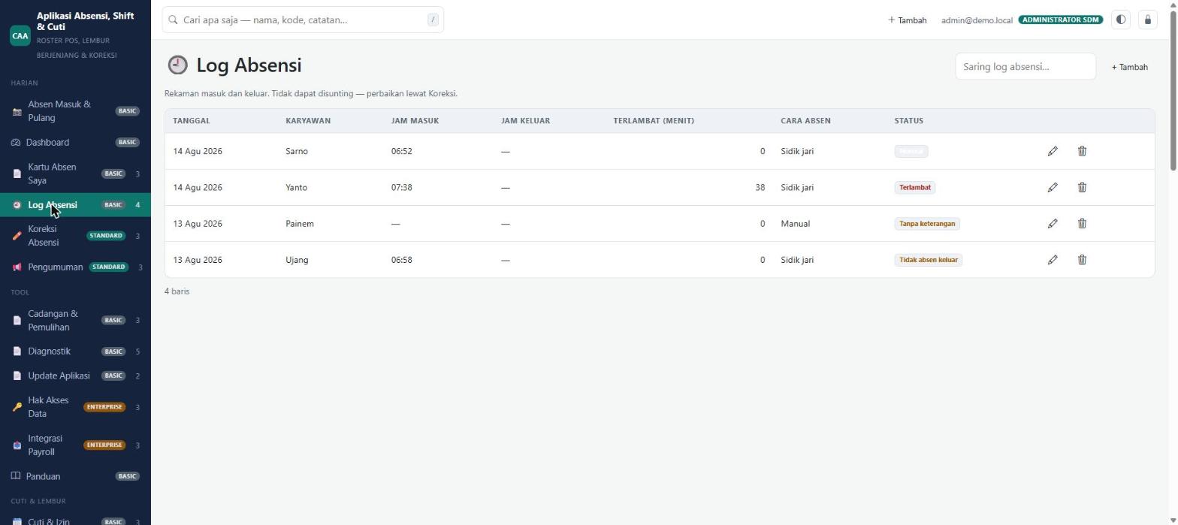Click the Tidak absen keluar status badge
The height and width of the screenshot is (525, 1178).
pos(929,260)
